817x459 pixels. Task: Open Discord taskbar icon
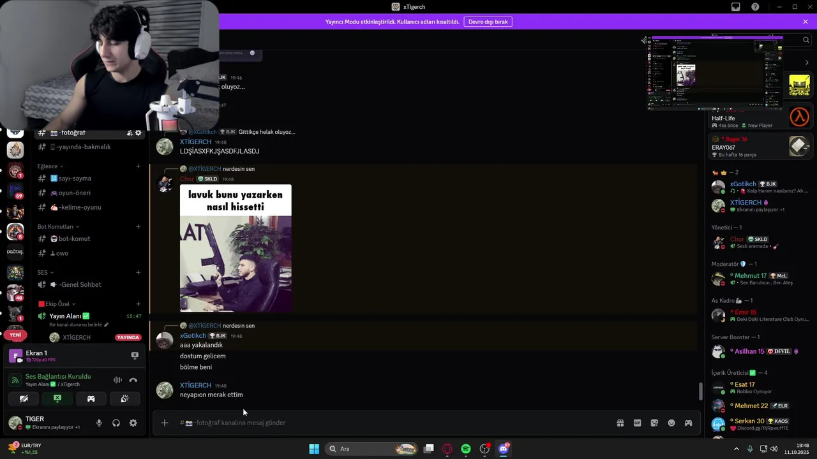click(x=504, y=449)
